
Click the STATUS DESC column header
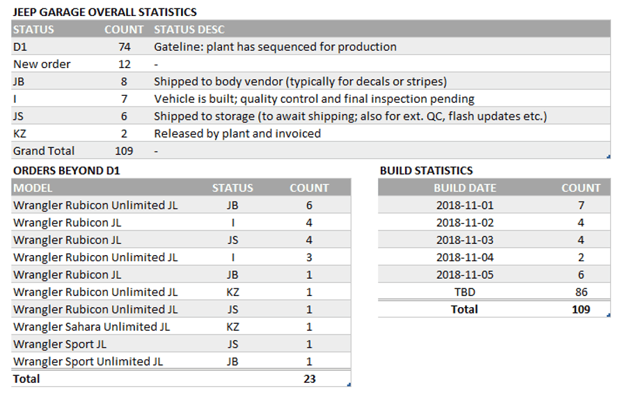[x=189, y=29]
